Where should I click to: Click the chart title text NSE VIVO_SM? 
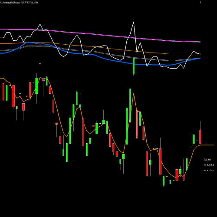pos(30,3)
